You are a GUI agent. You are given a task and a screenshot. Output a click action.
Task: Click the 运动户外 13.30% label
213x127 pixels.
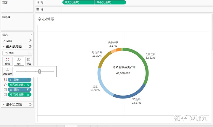pyautogui.click(x=97, y=54)
